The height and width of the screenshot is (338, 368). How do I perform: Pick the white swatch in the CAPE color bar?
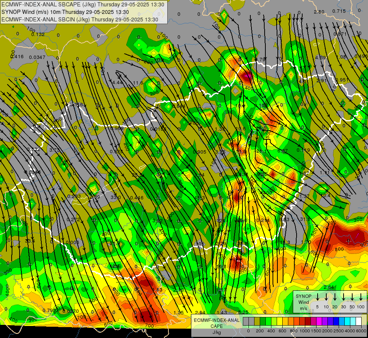[x=358, y=321]
